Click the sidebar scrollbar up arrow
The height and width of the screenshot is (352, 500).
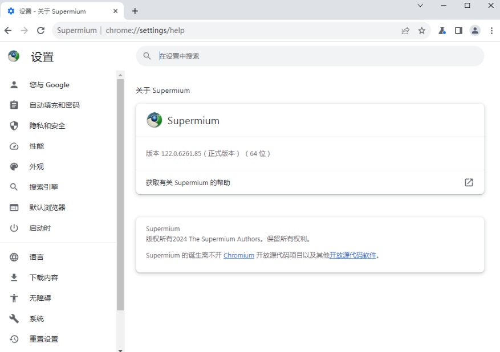pyautogui.click(x=120, y=75)
